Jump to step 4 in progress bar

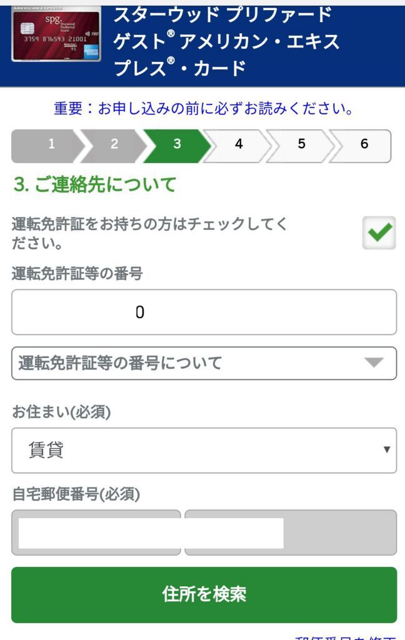coord(239,145)
